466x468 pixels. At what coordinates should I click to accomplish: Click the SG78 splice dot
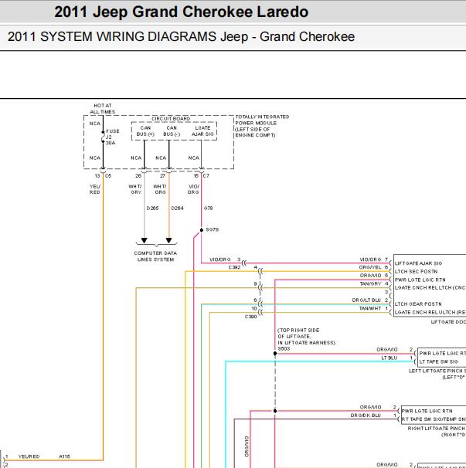click(x=202, y=230)
